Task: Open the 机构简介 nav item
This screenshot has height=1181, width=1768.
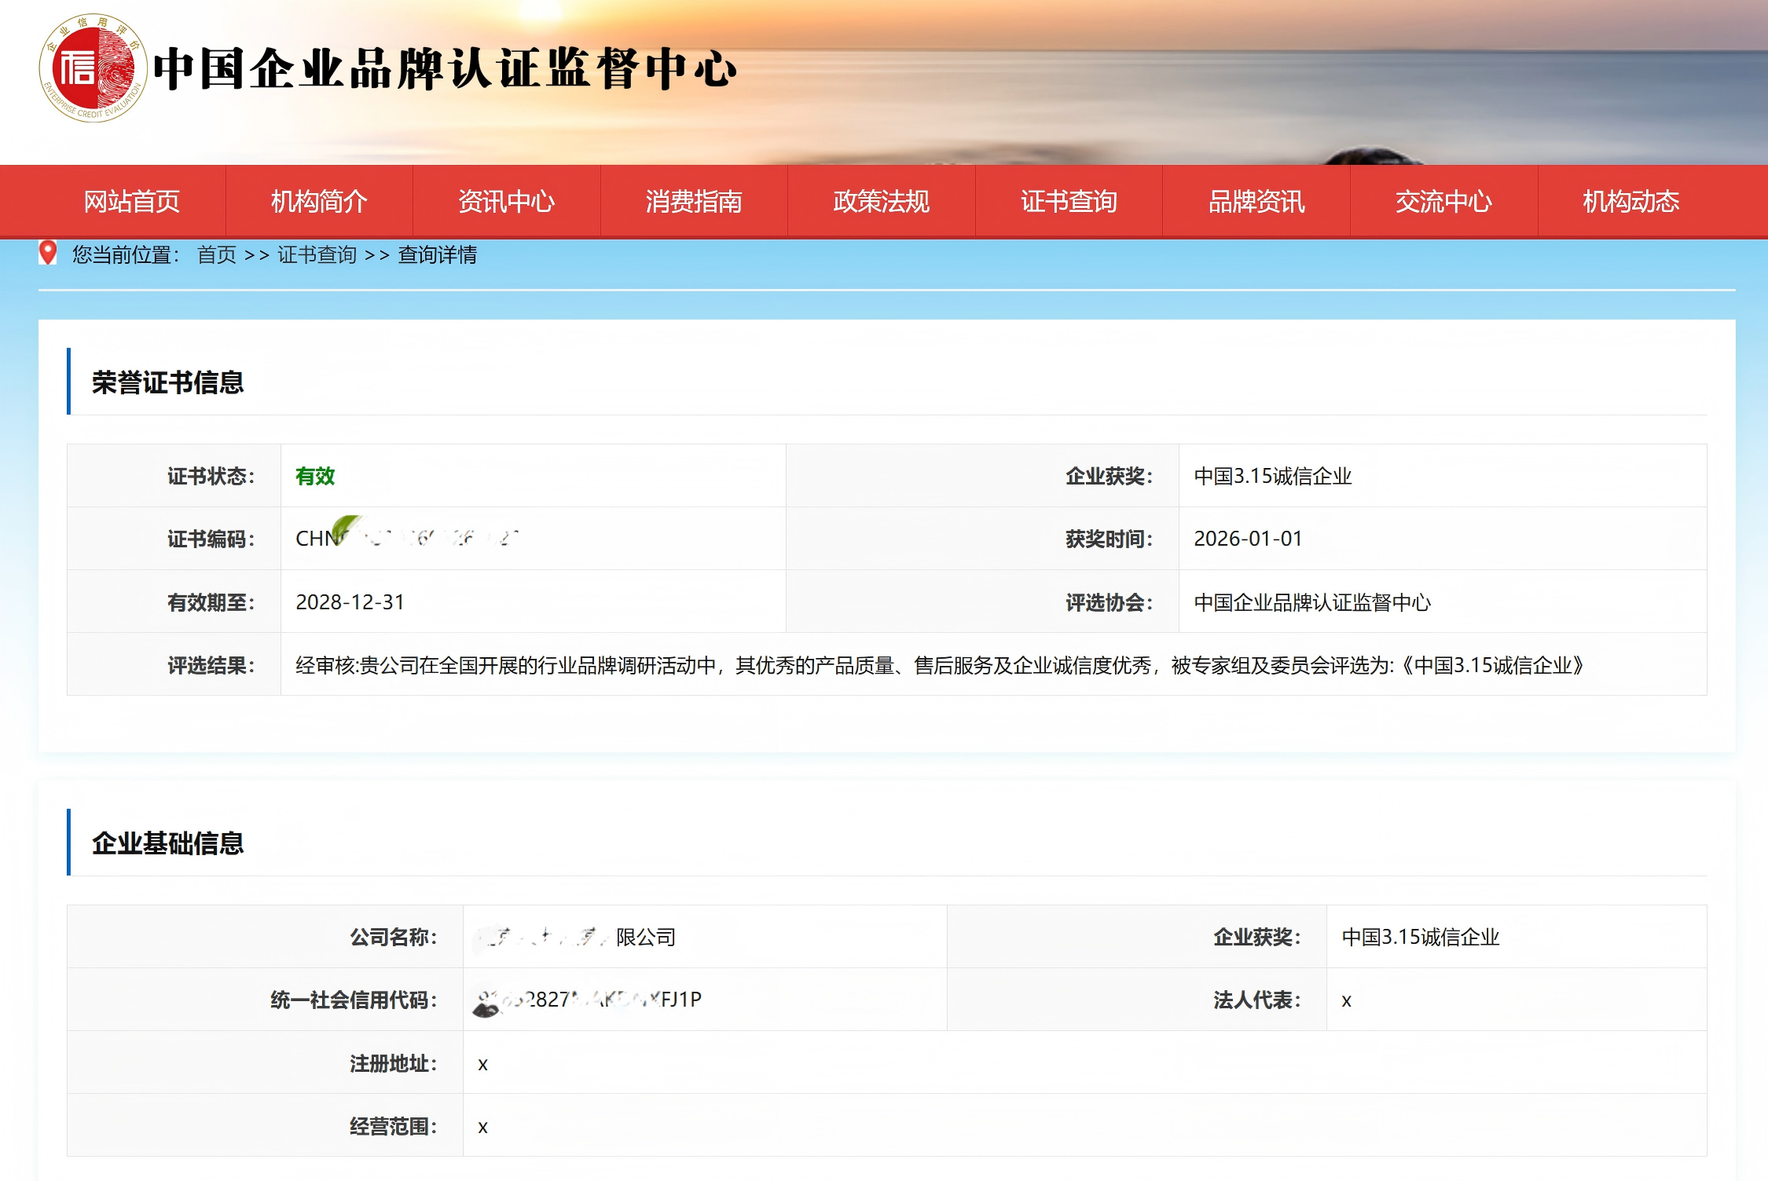Action: pyautogui.click(x=319, y=202)
